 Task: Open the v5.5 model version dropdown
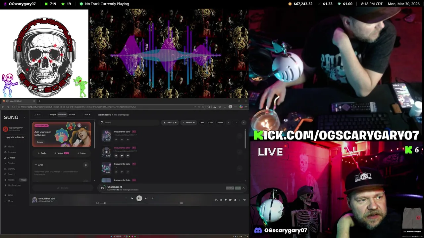(x=87, y=115)
